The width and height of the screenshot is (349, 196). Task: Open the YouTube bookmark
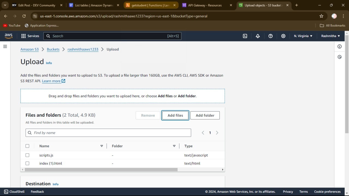point(12,25)
